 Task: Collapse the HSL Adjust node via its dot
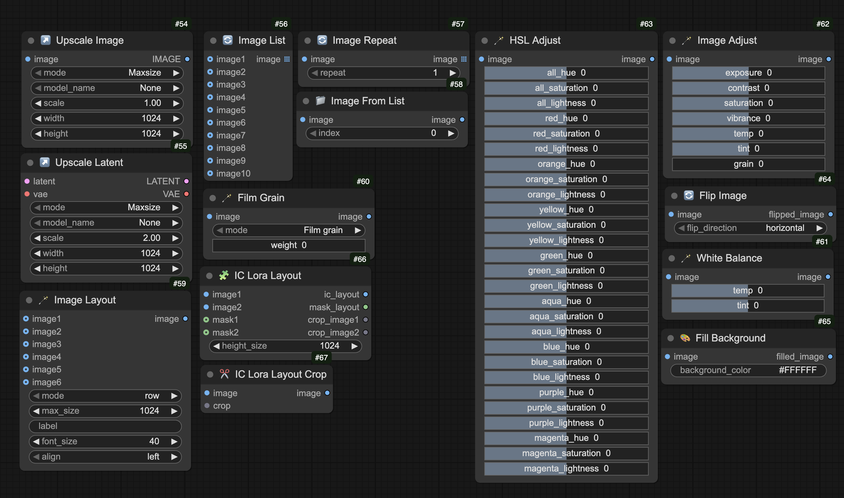pos(485,41)
